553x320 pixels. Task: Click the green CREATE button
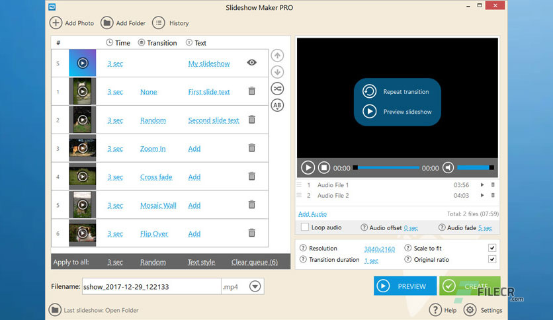[x=470, y=286]
